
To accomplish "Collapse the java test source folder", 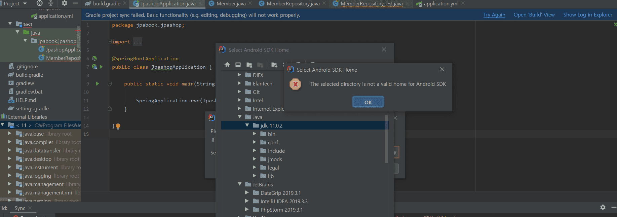I will click(x=17, y=32).
